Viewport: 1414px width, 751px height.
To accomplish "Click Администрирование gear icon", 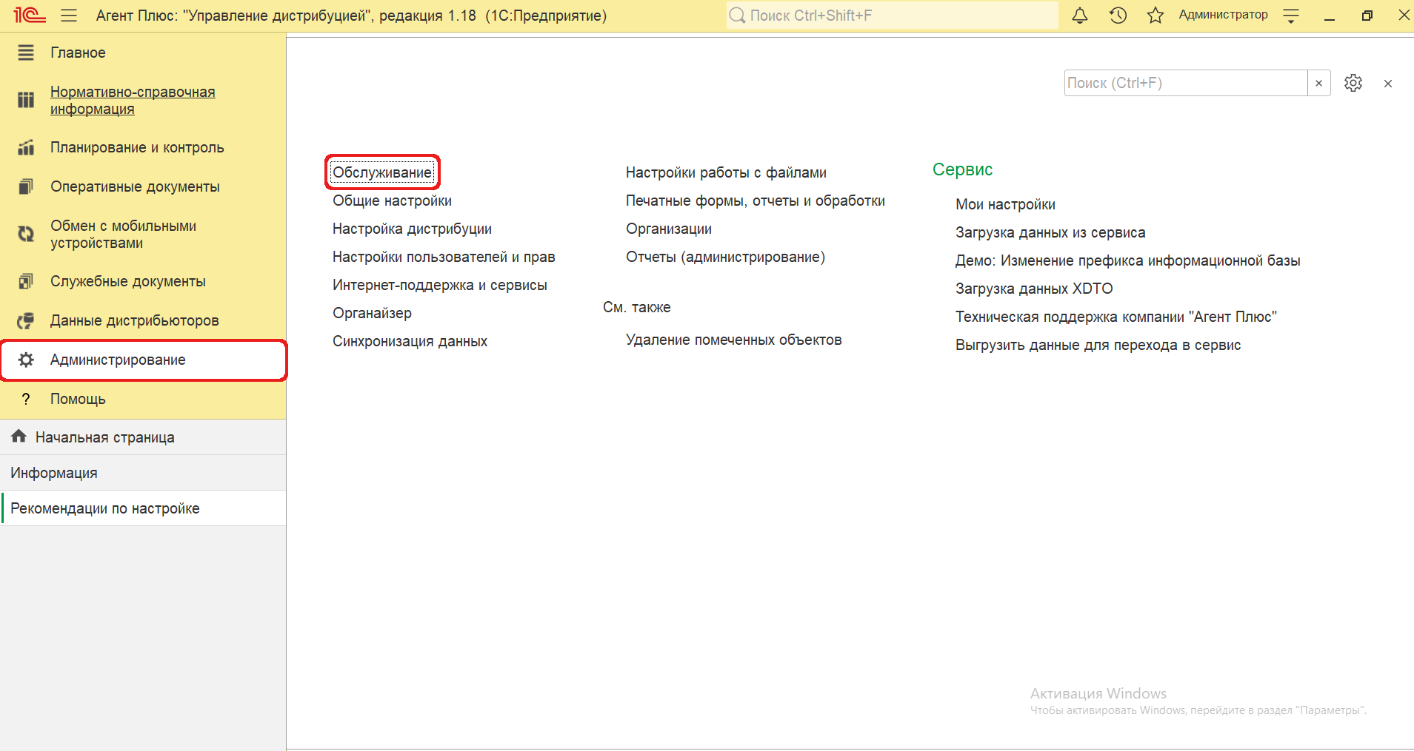I will pyautogui.click(x=26, y=360).
